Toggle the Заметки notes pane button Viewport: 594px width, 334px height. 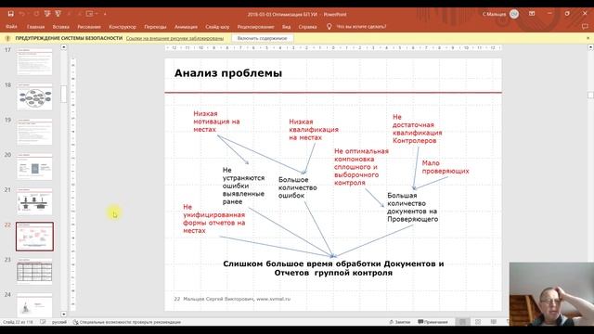400,322
